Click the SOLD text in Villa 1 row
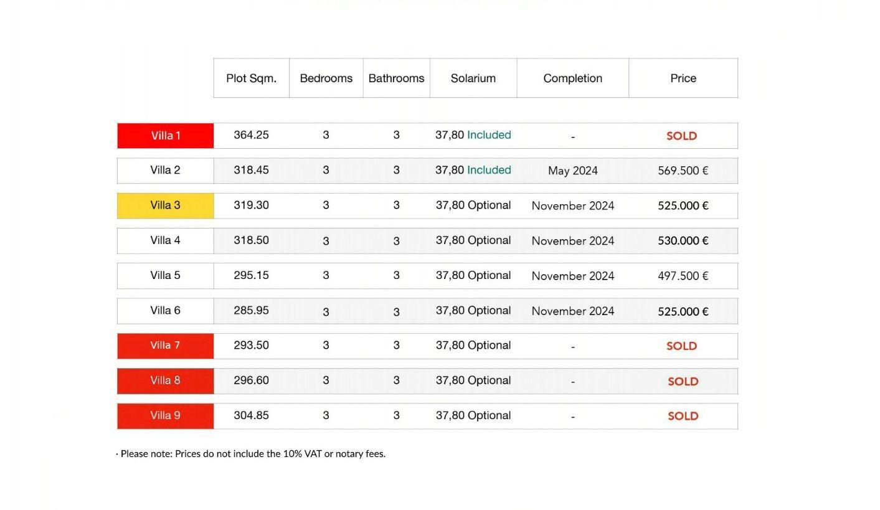The image size is (880, 510). coord(681,136)
